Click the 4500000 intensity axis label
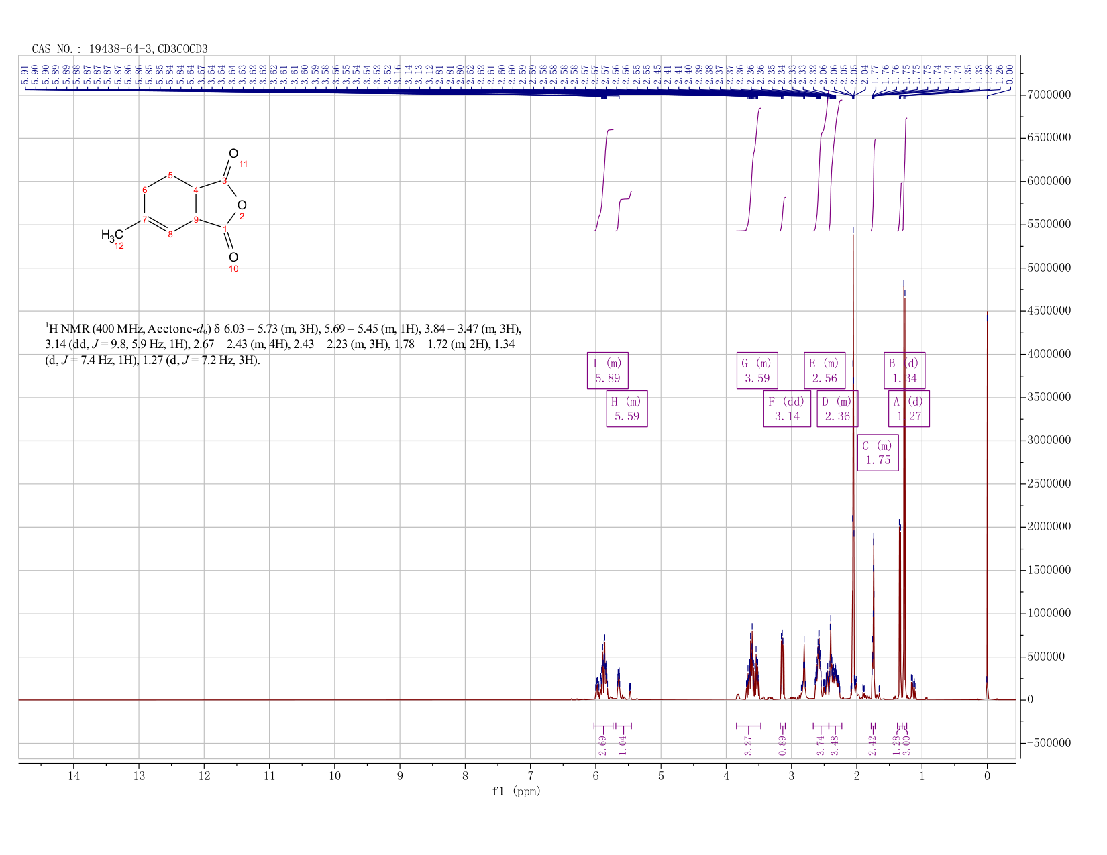The width and height of the screenshot is (1107, 855). click(1048, 311)
